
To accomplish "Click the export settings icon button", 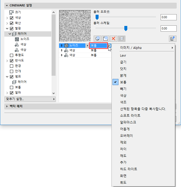I will coord(172,39).
